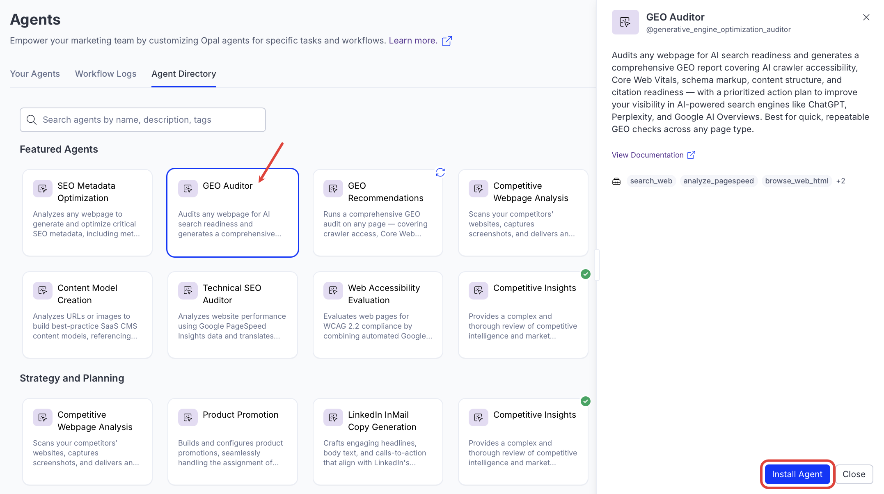Open the Workflow Logs tab
This screenshot has height=494, width=884.
coord(105,74)
